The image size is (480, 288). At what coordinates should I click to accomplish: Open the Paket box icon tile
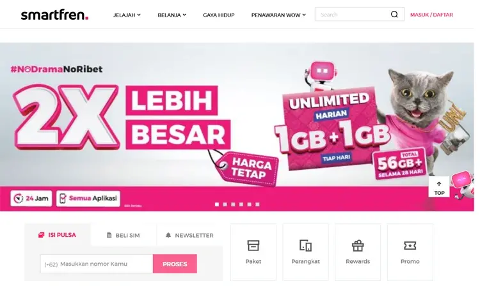pos(253,252)
